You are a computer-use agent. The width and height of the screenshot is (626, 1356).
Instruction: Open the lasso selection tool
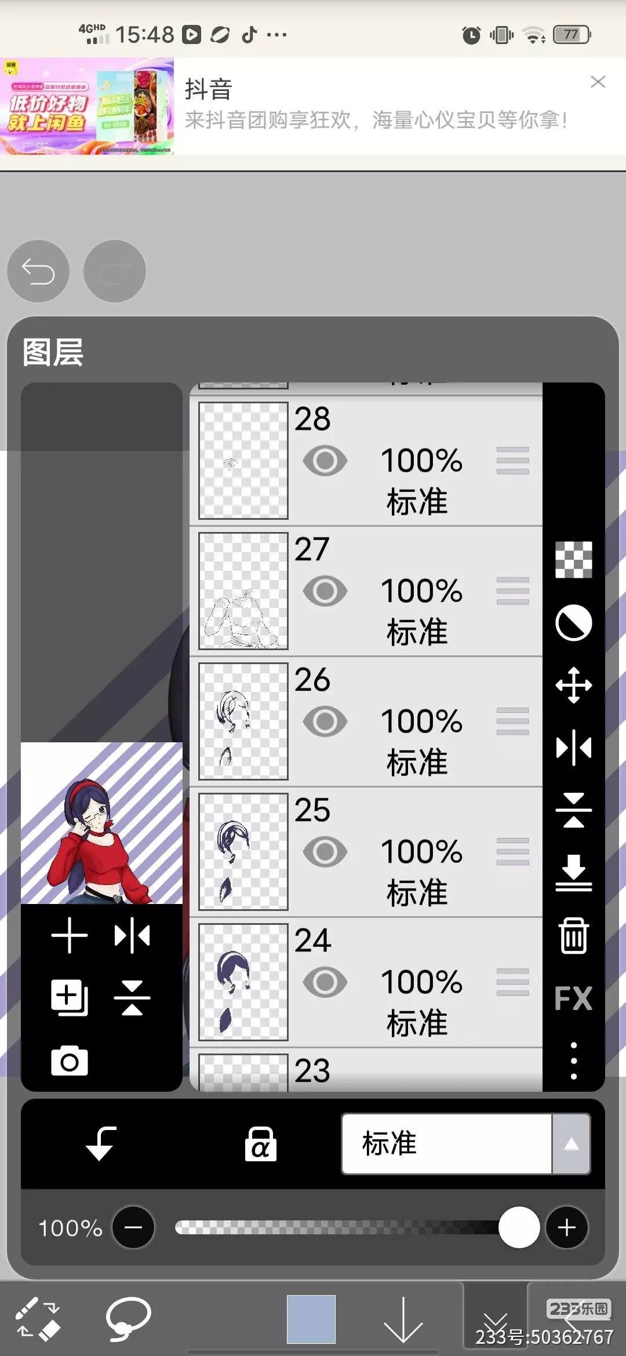[128, 1319]
